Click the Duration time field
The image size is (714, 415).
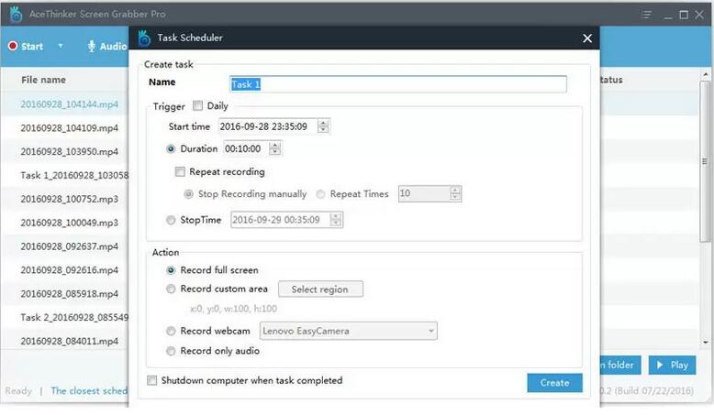246,149
